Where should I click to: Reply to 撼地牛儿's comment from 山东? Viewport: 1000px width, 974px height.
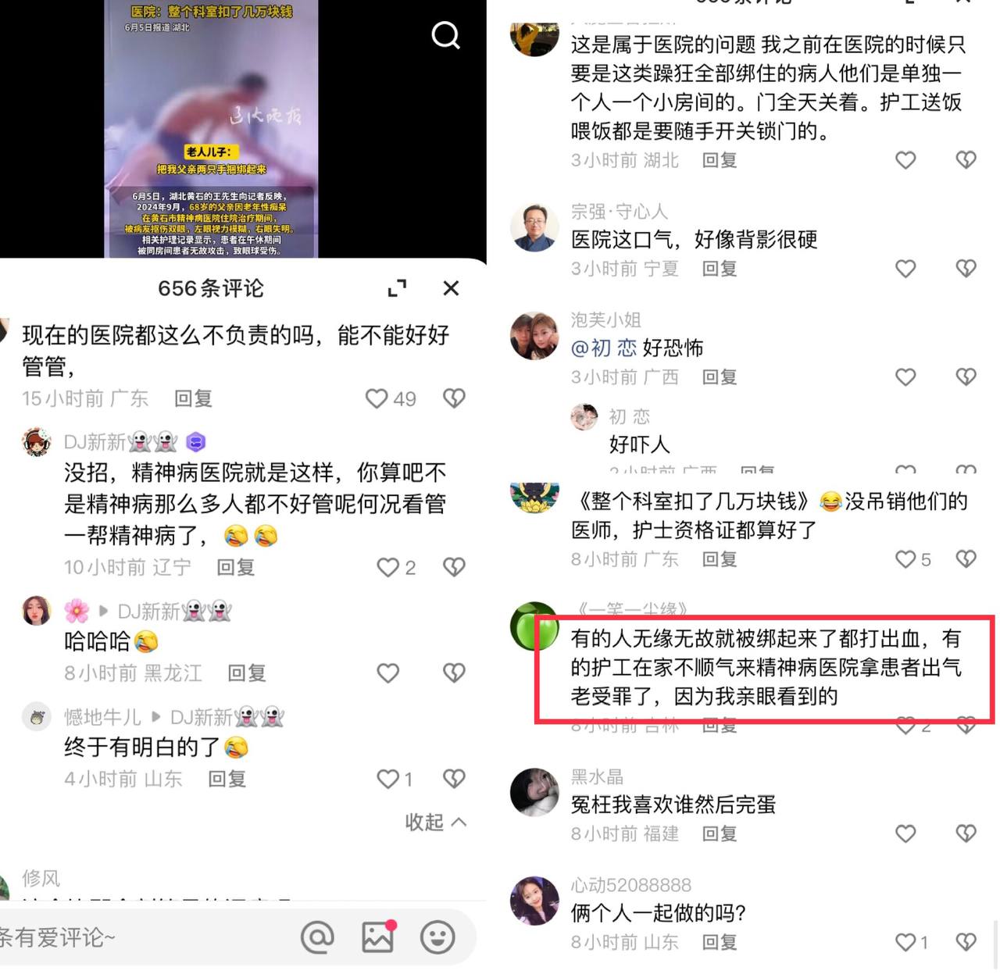[x=227, y=779]
